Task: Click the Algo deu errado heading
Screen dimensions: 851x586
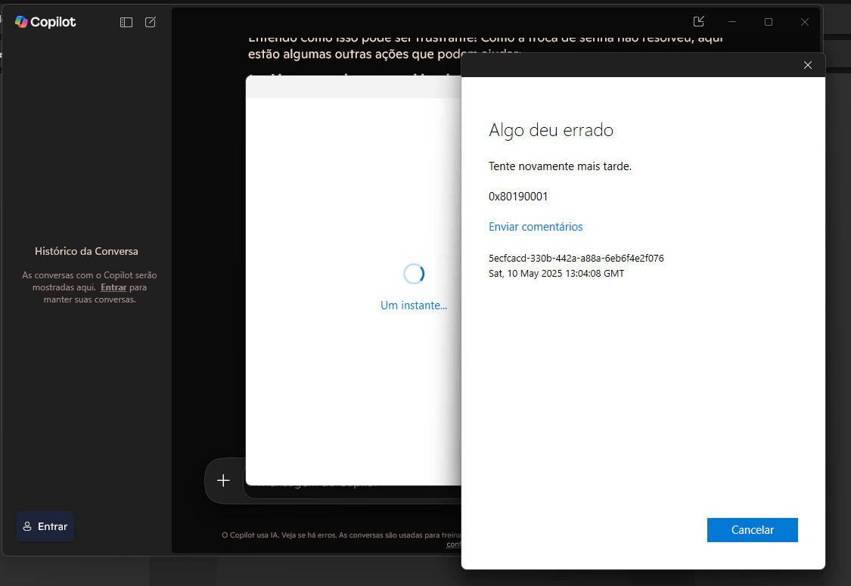Action: [x=551, y=130]
